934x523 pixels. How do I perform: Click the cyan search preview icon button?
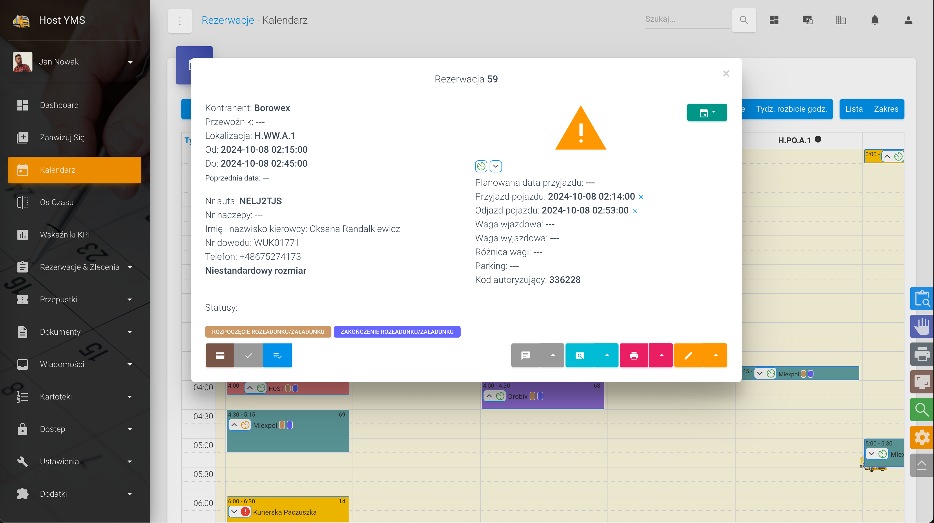[x=579, y=356]
